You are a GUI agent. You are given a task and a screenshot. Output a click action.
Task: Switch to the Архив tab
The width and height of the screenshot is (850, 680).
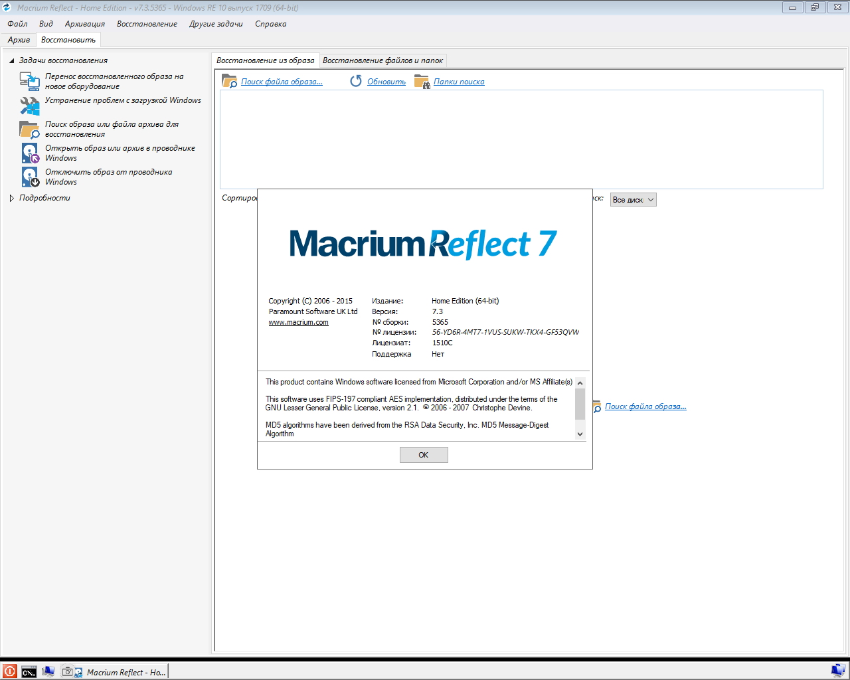pos(19,40)
